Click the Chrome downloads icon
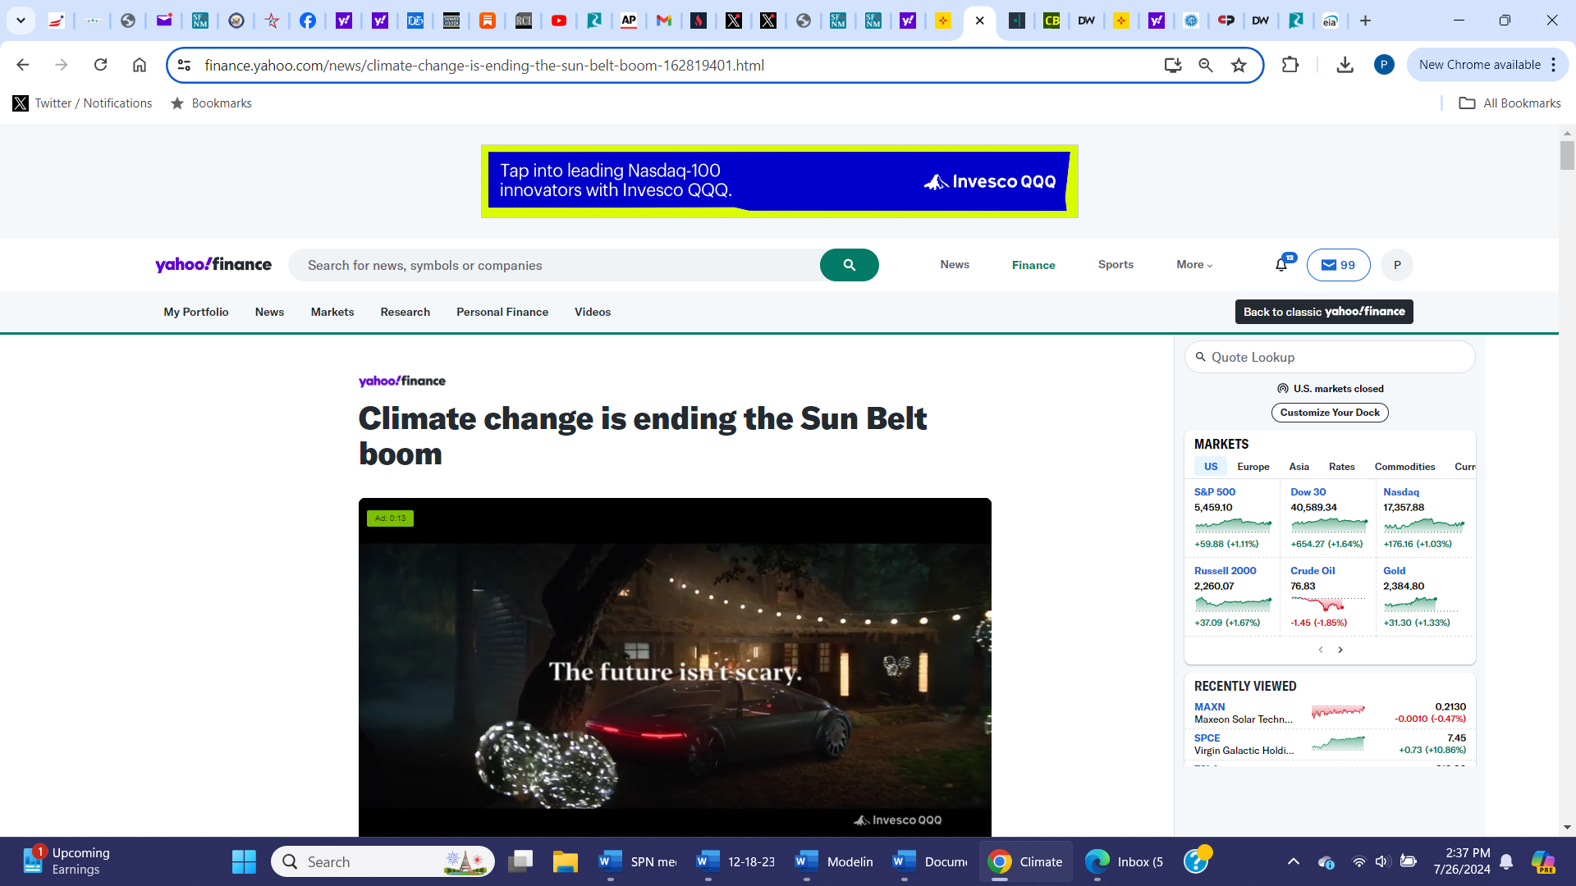The width and height of the screenshot is (1576, 886). (x=1345, y=65)
